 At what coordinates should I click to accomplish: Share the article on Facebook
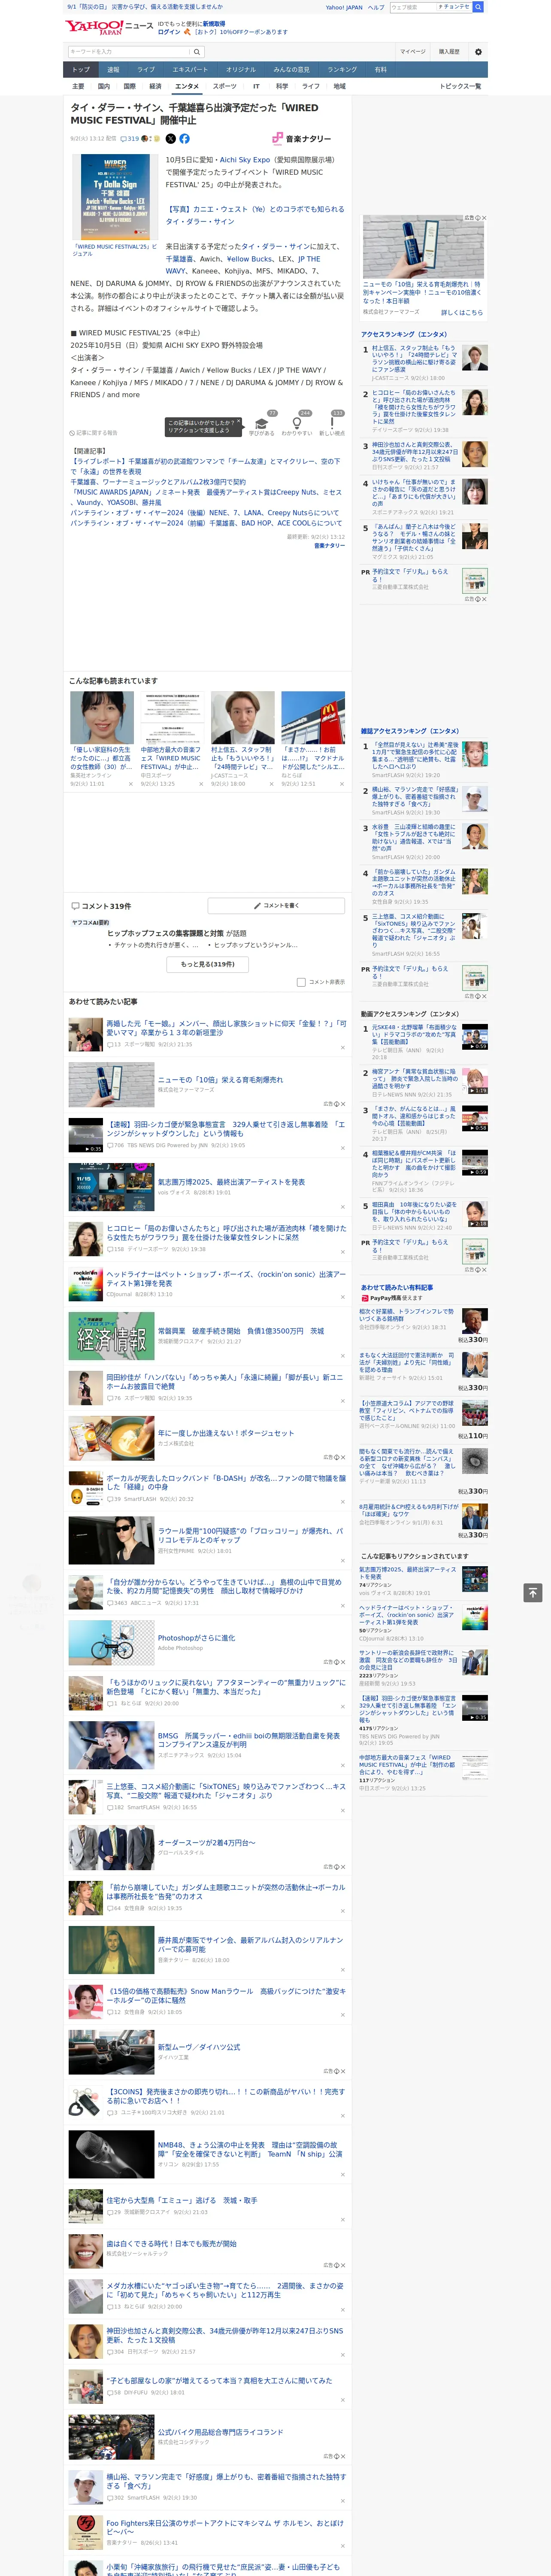pos(184,139)
